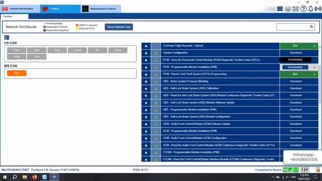Select the orange module button under MS-CAN
This screenshot has width=322, height=181.
[x=17, y=73]
